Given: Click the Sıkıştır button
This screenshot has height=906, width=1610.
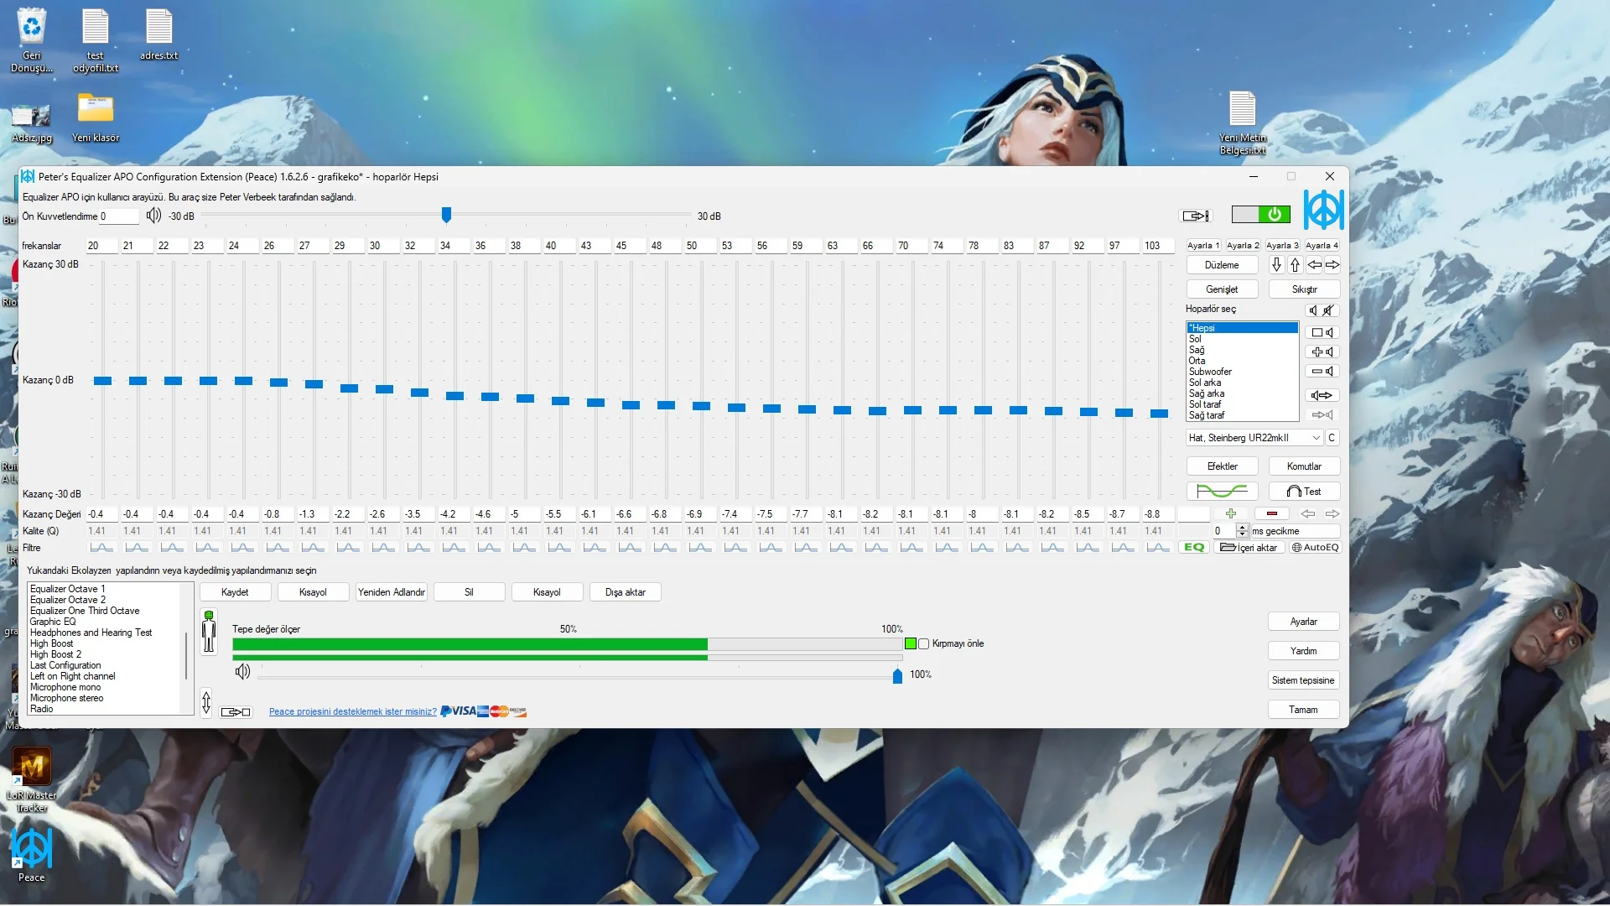Looking at the screenshot, I should [x=1304, y=289].
